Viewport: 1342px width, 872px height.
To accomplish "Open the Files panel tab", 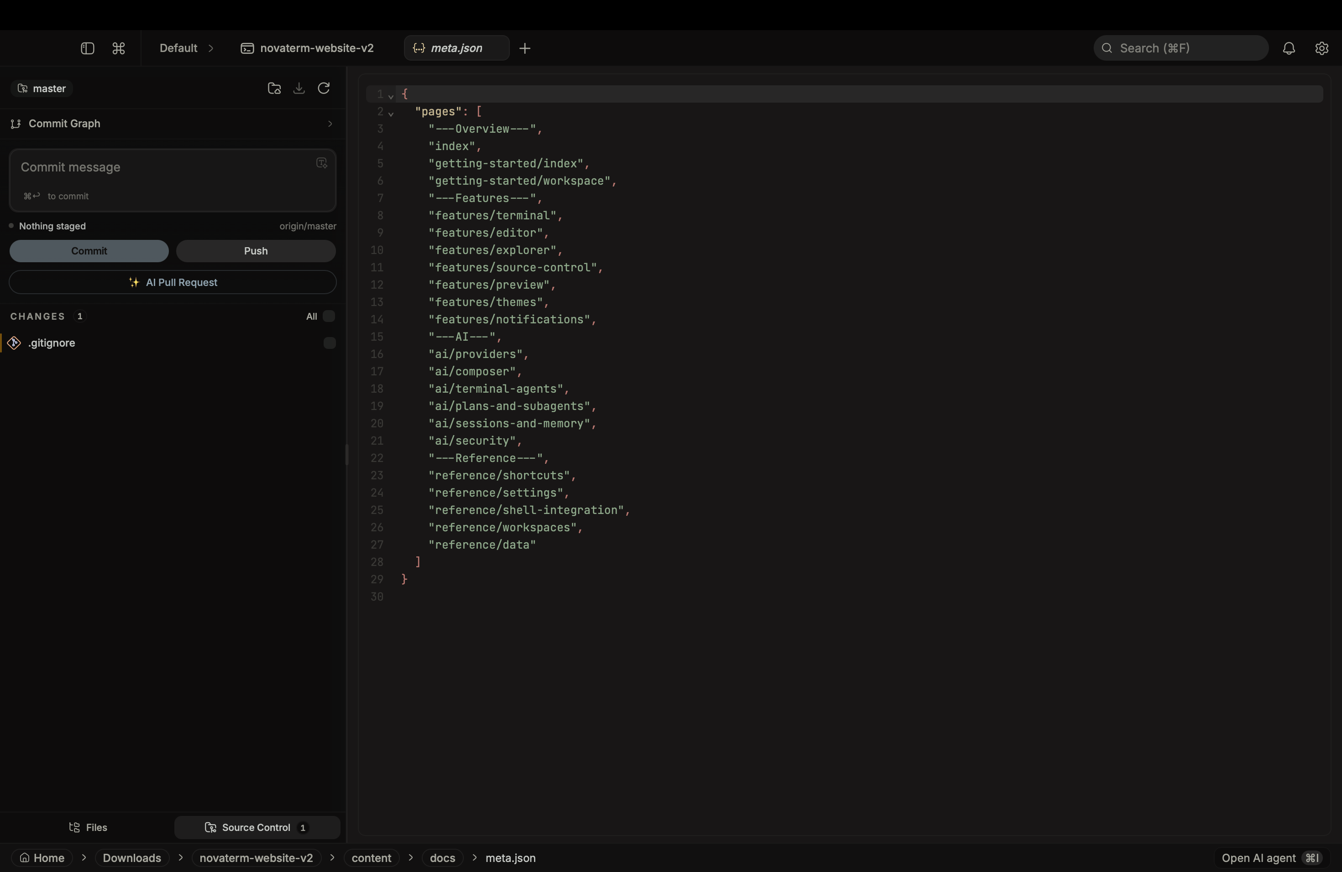I will (x=88, y=827).
